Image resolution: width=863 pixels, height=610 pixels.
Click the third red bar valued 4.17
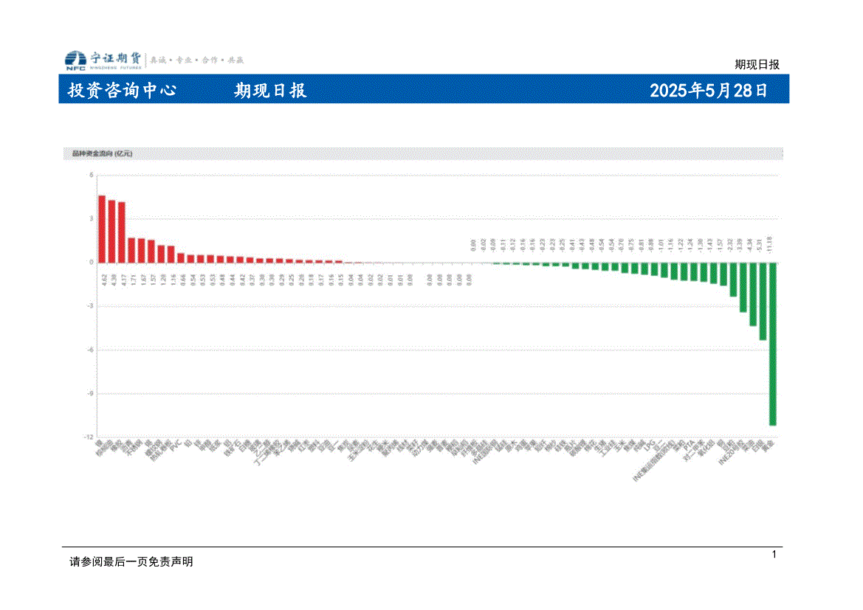coord(121,232)
